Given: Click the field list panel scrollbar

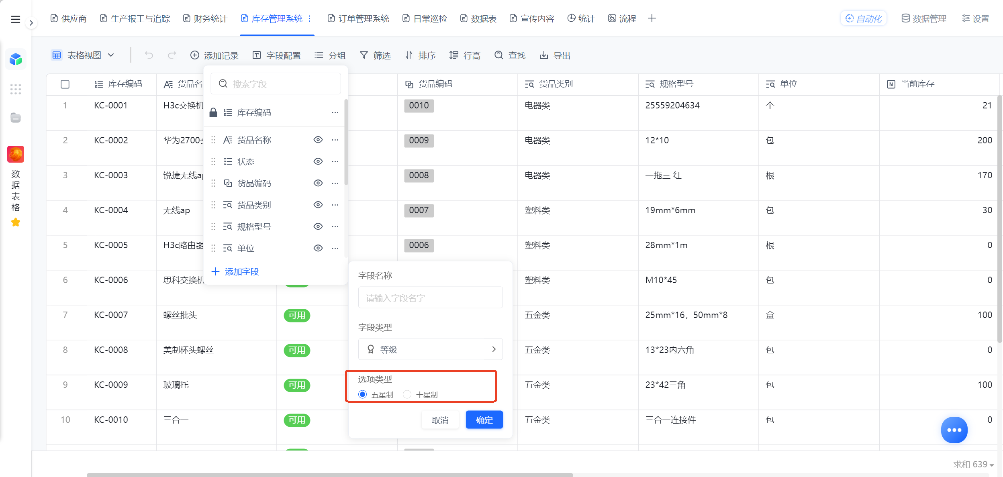Looking at the screenshot, I should click(x=346, y=143).
